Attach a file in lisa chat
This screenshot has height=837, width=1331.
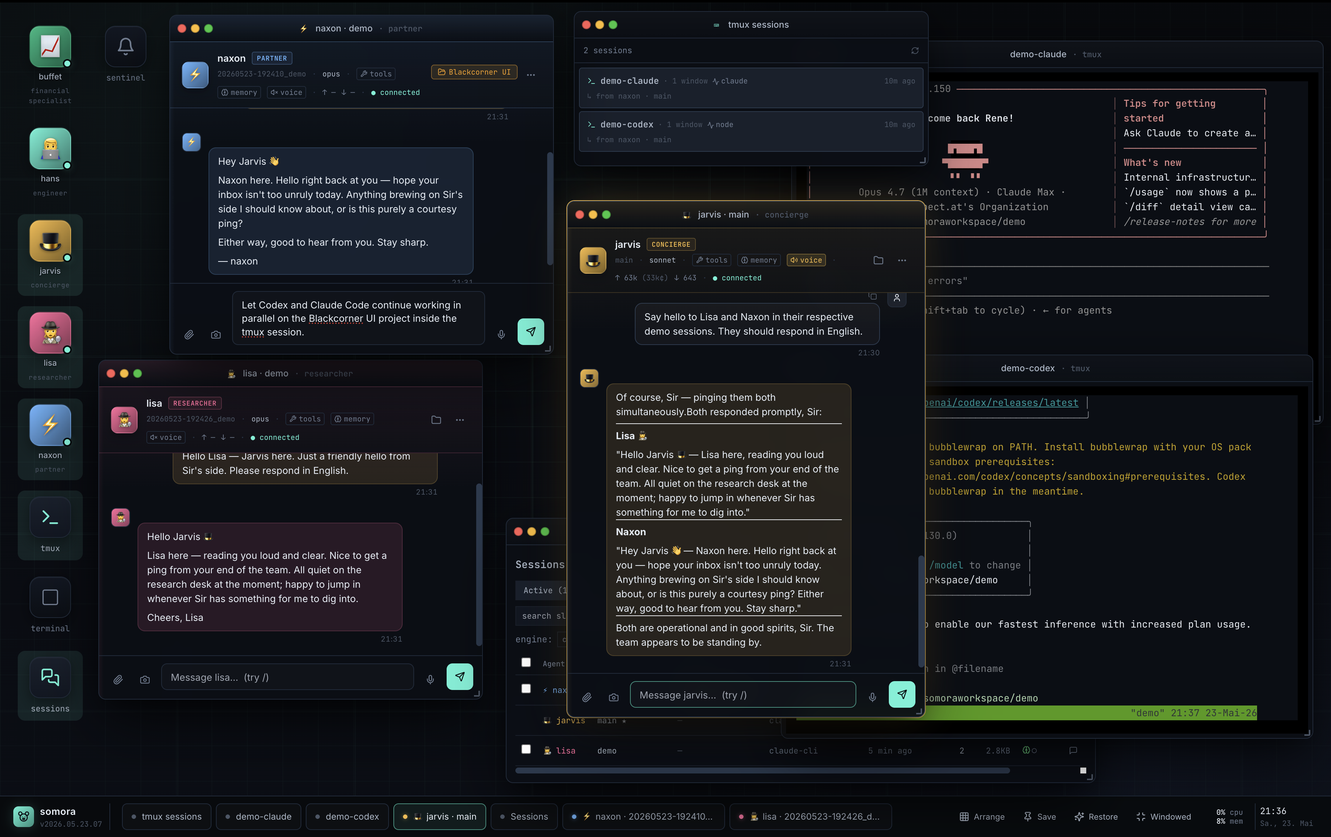tap(118, 680)
